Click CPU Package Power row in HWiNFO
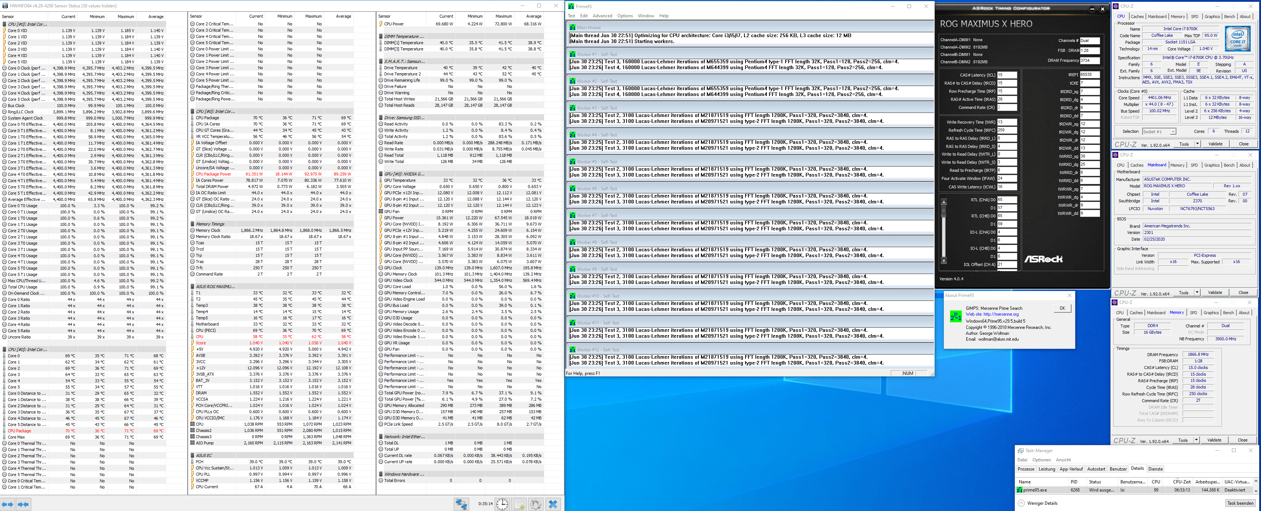1261x511 pixels. tap(272, 174)
